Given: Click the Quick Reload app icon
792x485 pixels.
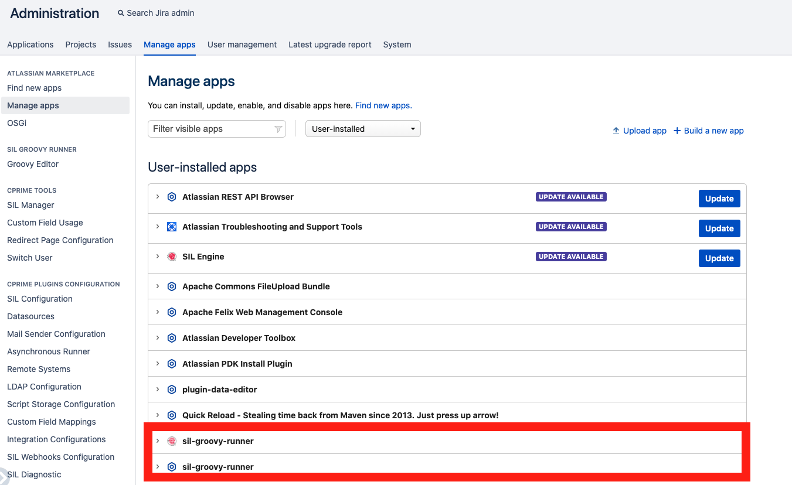Looking at the screenshot, I should point(172,415).
